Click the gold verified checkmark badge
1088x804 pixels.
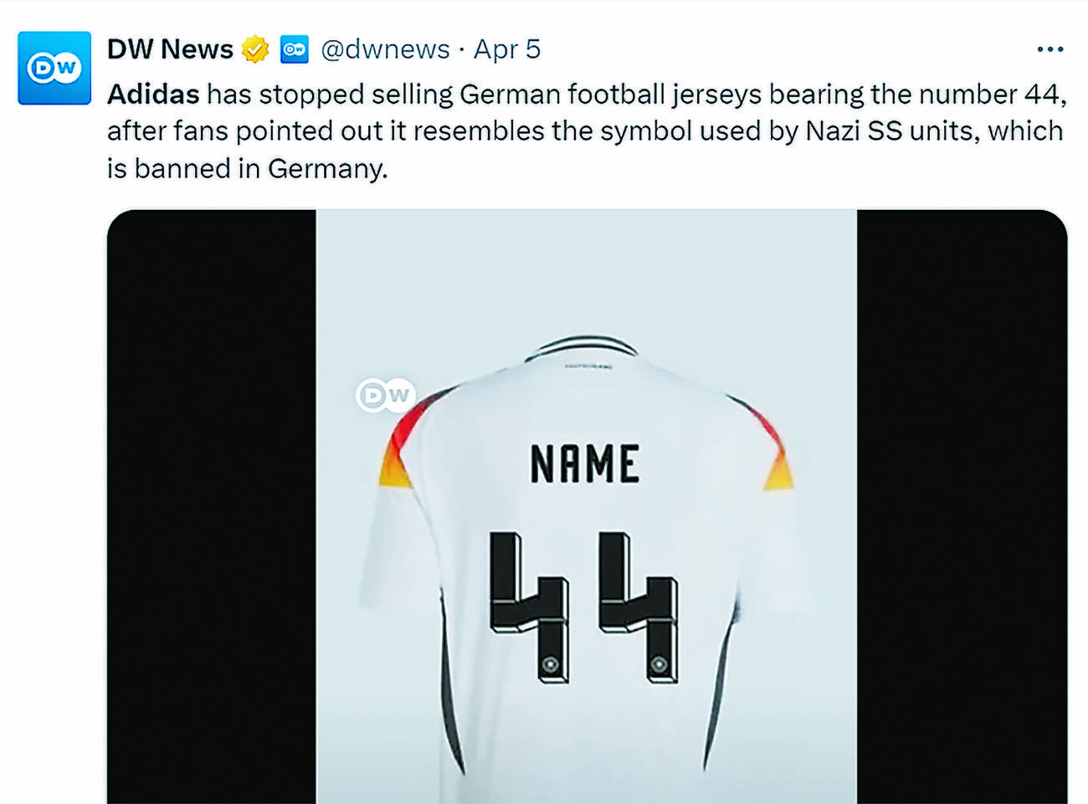(255, 49)
